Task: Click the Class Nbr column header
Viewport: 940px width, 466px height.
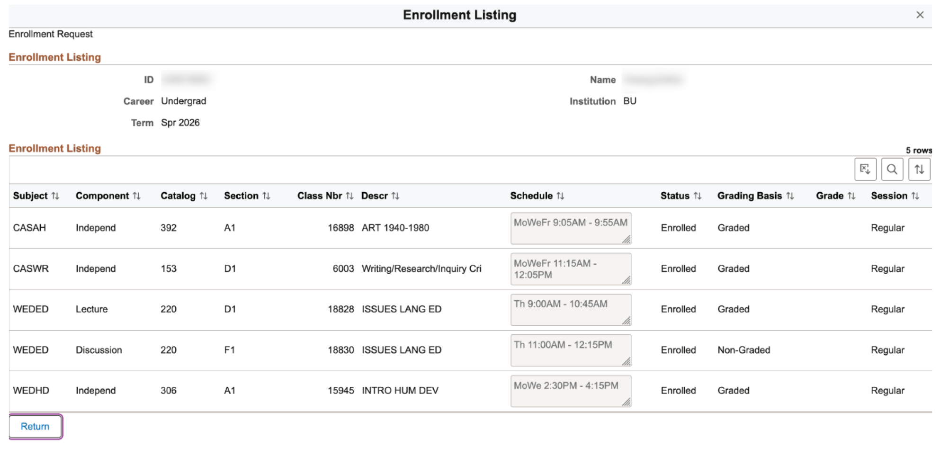Action: (320, 196)
